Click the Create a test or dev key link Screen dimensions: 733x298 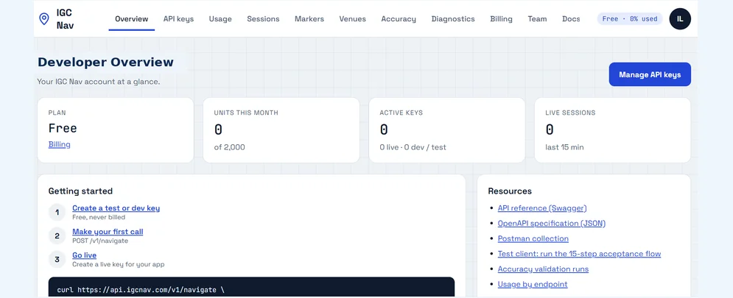(x=116, y=207)
